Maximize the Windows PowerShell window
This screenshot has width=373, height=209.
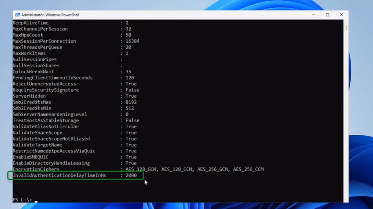[x=327, y=15]
